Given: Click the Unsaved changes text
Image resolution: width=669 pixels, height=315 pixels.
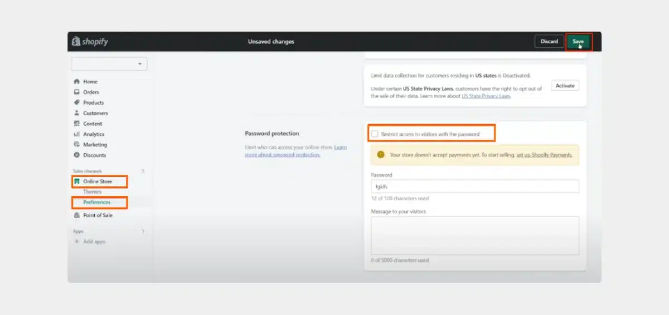Looking at the screenshot, I should point(271,42).
